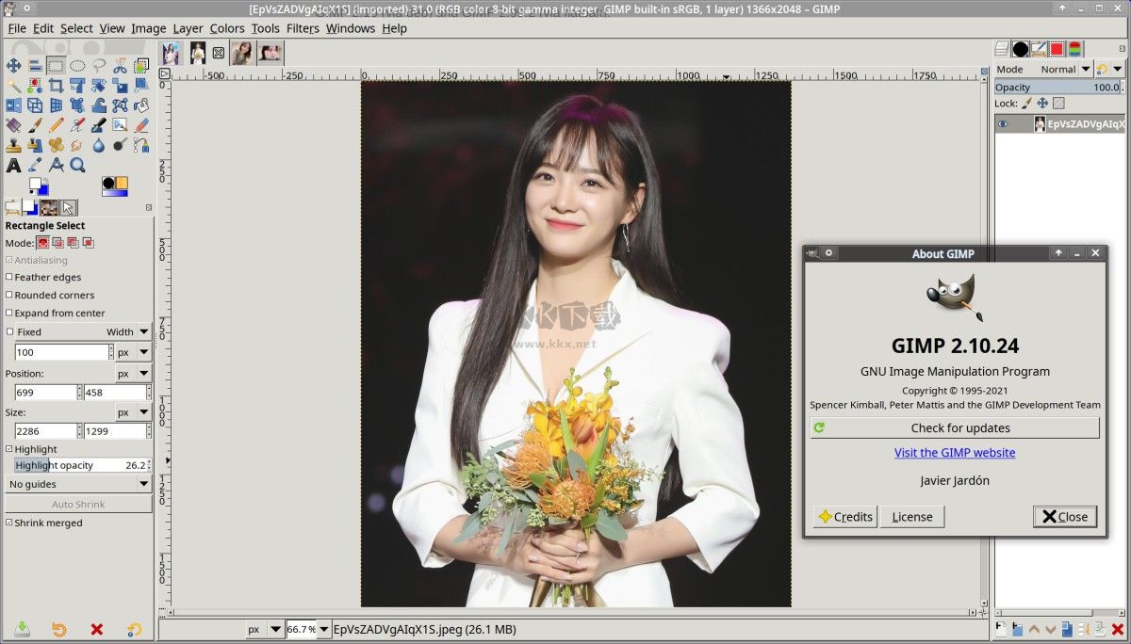Open the layer Mode Normal dropdown

coord(1065,70)
